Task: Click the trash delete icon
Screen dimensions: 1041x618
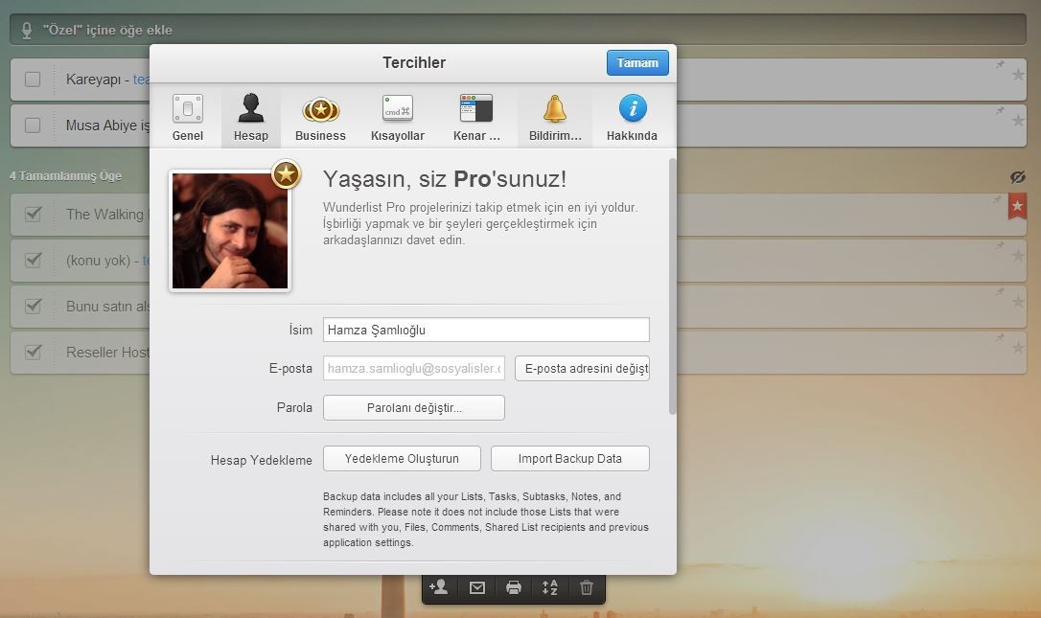Action: [x=587, y=587]
